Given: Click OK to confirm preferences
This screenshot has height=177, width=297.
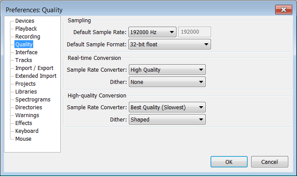Looking at the screenshot, I should click(x=229, y=162).
